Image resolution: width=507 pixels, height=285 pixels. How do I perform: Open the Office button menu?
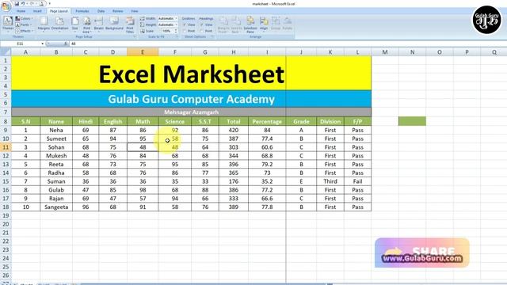6,6
